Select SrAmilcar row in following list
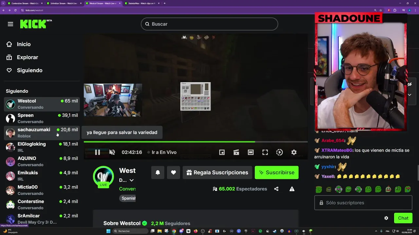Screen dimensions: 419x235 point(42,219)
